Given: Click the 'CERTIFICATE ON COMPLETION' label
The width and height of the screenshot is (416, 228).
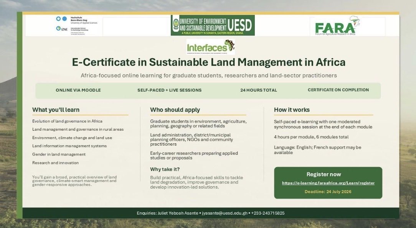Looking at the screenshot, I should [338, 90].
